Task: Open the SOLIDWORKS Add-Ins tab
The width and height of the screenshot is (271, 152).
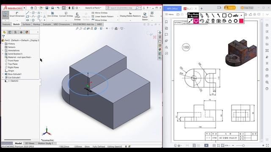Action: [x=83, y=24]
